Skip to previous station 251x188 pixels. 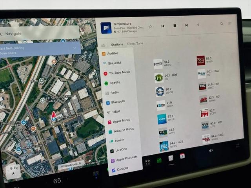[163, 26]
